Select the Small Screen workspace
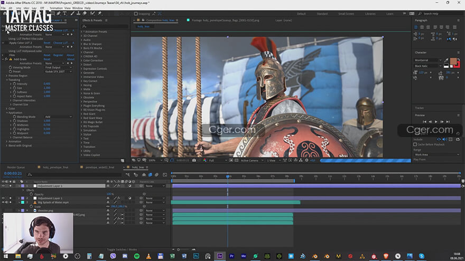Viewport: 465px width, 261px height. [x=346, y=14]
